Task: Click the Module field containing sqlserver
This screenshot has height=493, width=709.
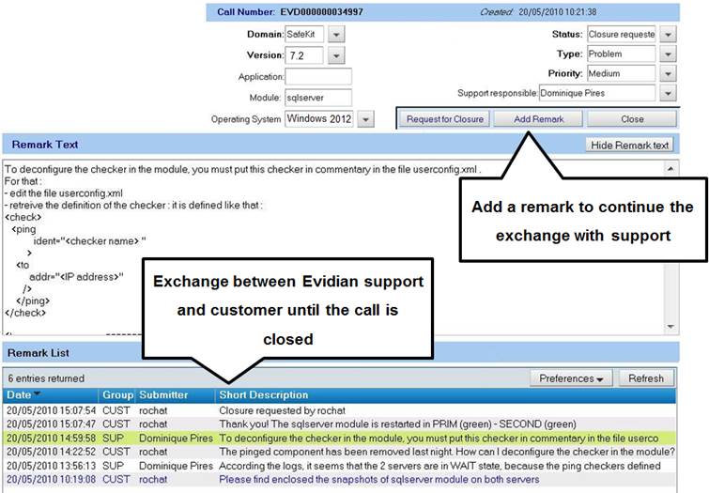Action: (x=317, y=98)
